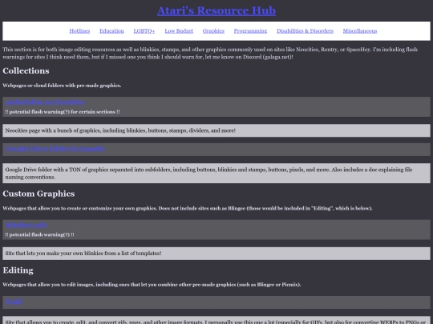Click 'Webpages that allow you to create or customize' text
The width and height of the screenshot is (433, 324).
pyautogui.click(x=188, y=208)
